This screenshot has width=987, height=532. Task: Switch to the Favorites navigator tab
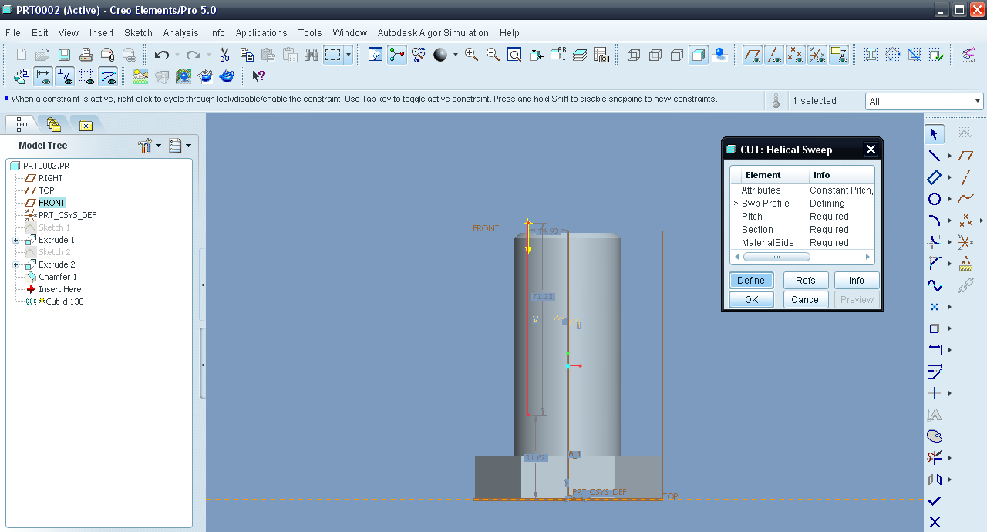click(x=86, y=125)
